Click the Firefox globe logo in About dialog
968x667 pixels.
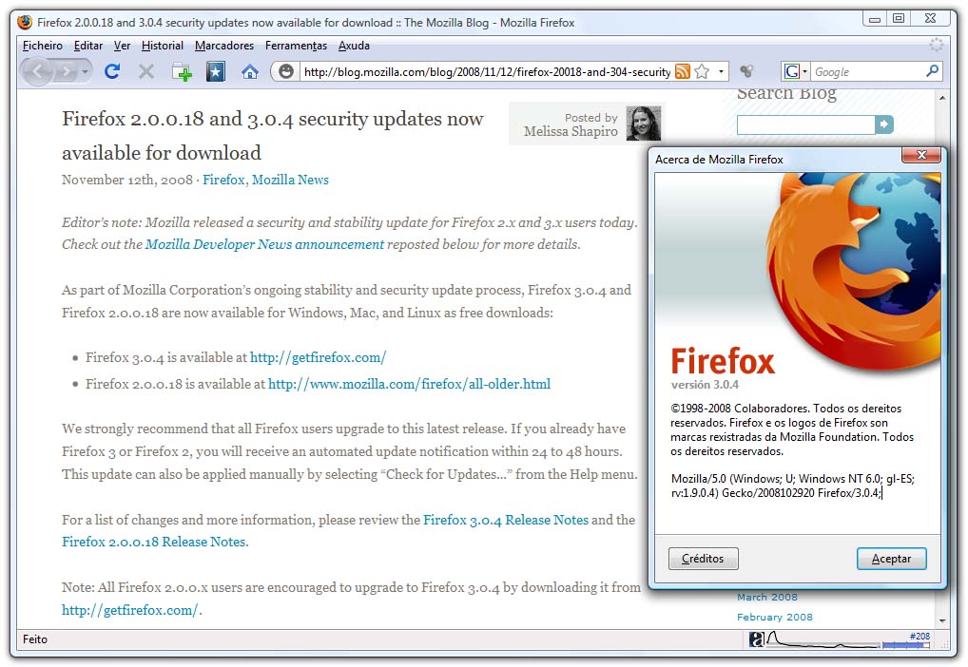tap(855, 272)
